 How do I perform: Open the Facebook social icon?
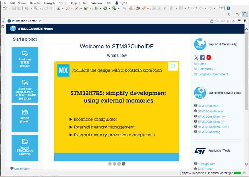click(x=202, y=58)
